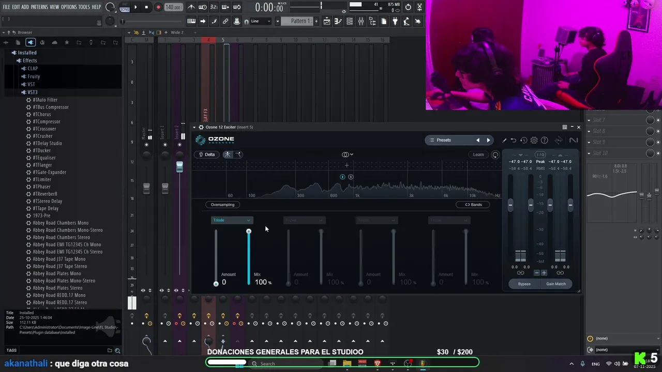The image size is (662, 372).
Task: Start playback with the play button
Action: [136, 7]
